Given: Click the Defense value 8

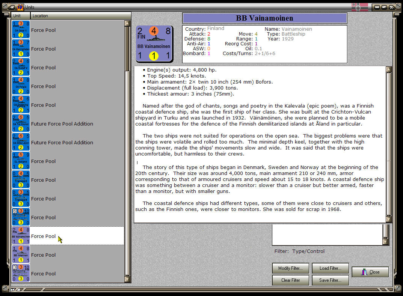Looking at the screenshot, I should tap(209, 39).
